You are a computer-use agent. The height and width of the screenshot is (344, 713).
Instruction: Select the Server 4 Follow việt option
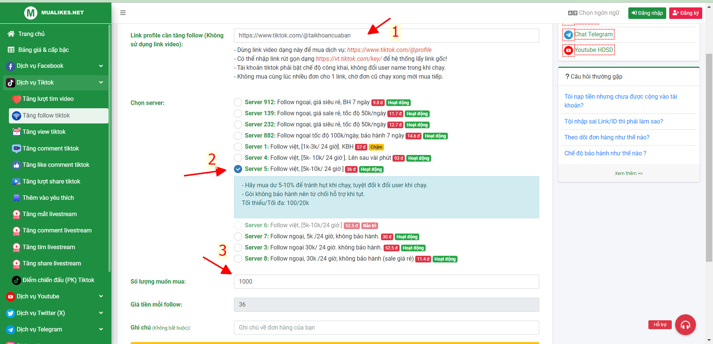point(238,158)
